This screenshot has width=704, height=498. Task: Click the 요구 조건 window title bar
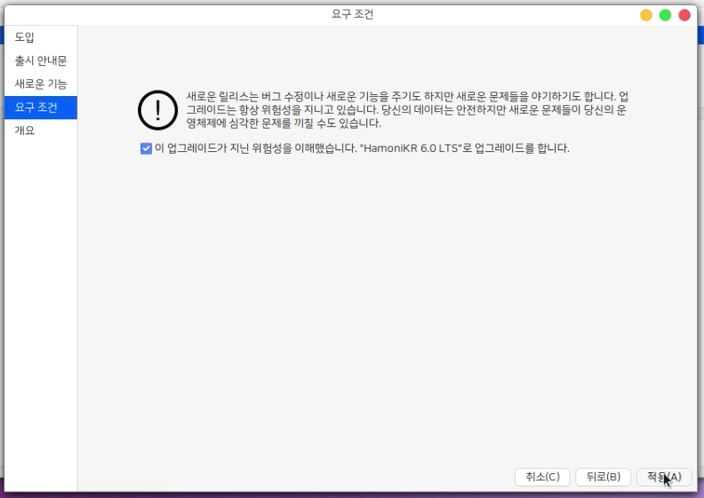(x=352, y=14)
